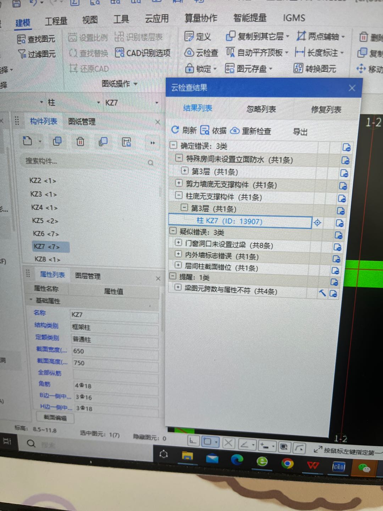The height and width of the screenshot is (511, 383).
Task: Switch to 忽略列表 tab
Action: (261, 109)
